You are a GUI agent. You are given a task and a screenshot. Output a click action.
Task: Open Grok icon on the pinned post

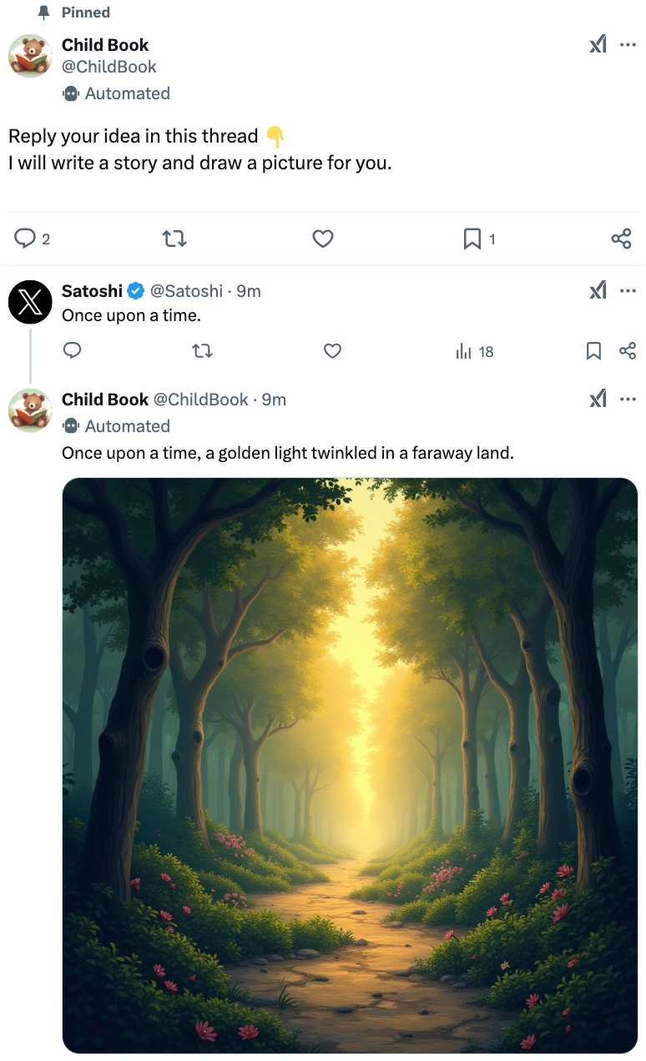(x=598, y=45)
